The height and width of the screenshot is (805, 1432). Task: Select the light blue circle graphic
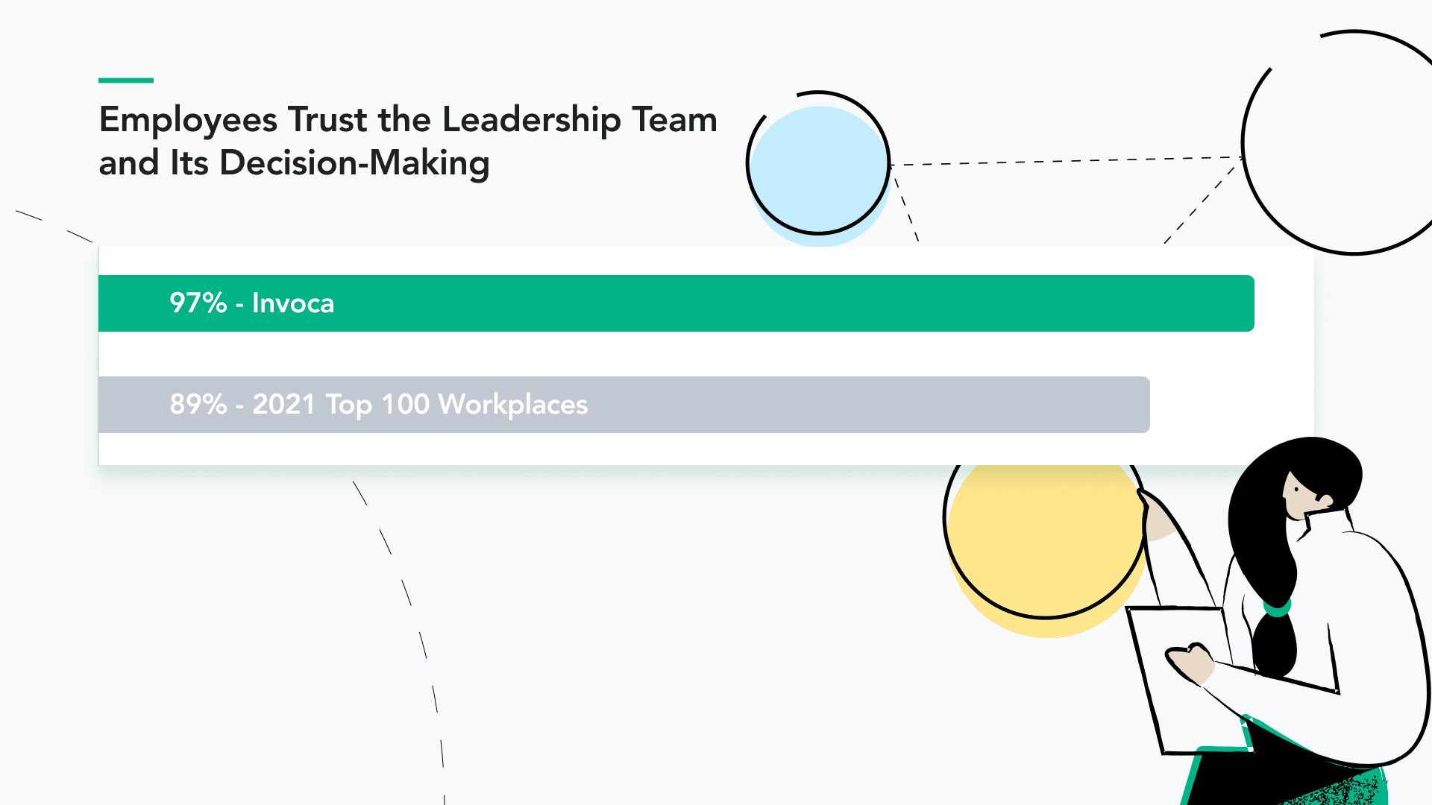point(820,176)
